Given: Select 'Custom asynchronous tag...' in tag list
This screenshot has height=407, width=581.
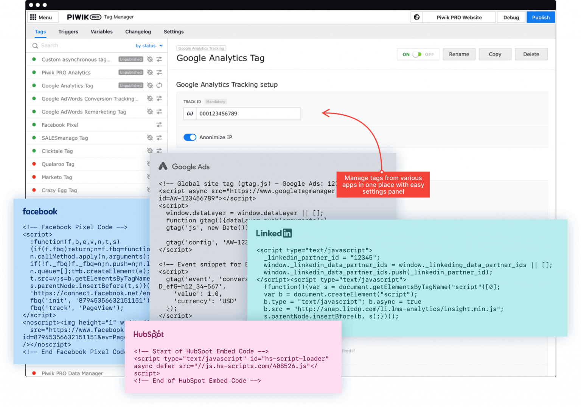Looking at the screenshot, I should (x=76, y=59).
